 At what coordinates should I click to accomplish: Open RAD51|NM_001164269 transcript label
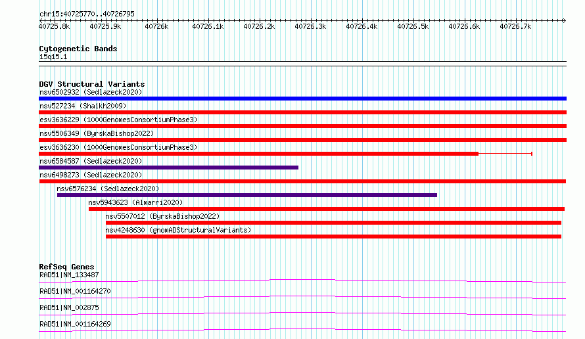coord(75,324)
